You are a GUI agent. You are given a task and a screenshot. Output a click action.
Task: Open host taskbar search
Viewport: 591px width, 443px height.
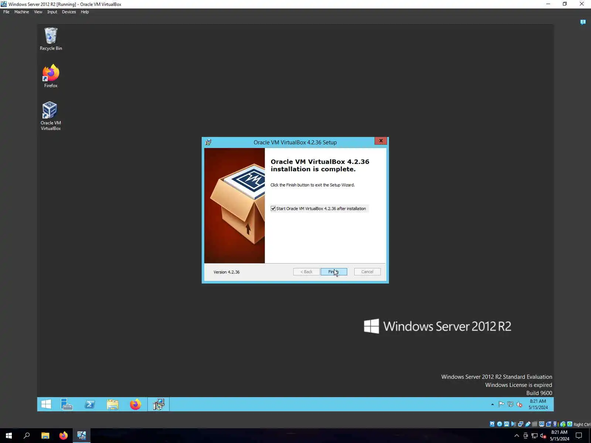[x=27, y=436]
